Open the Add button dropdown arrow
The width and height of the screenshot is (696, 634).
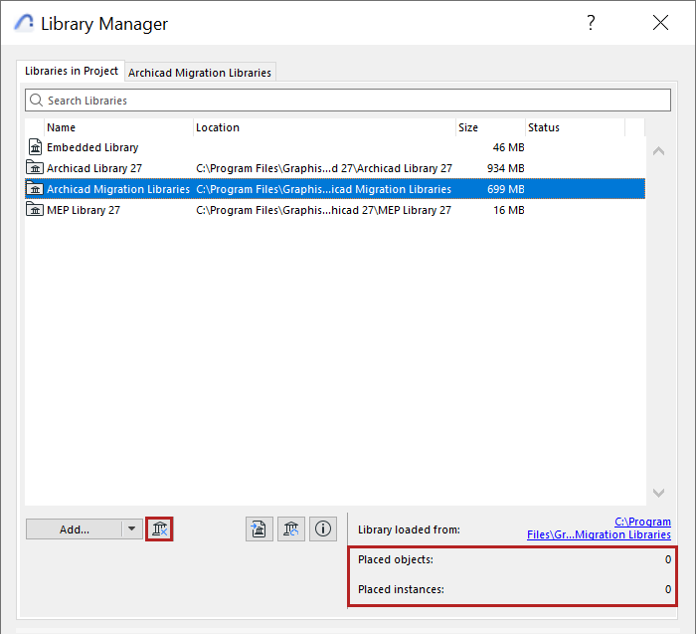pyautogui.click(x=132, y=528)
